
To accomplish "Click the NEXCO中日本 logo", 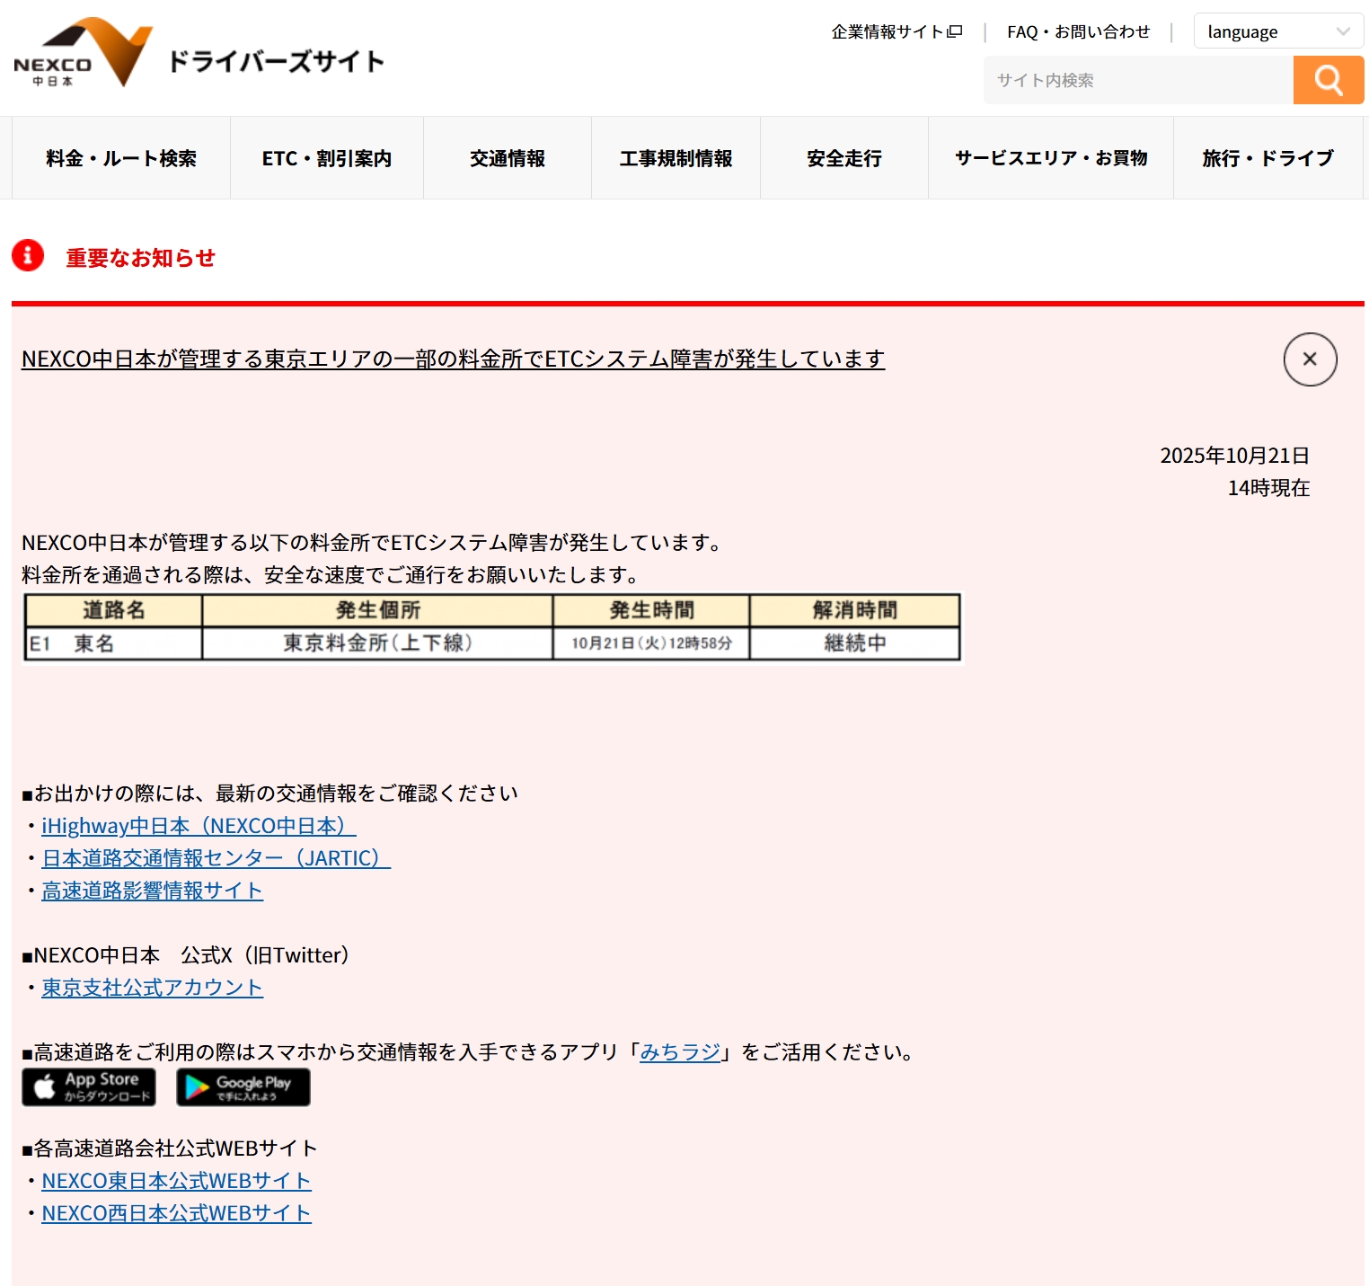I will (83, 54).
